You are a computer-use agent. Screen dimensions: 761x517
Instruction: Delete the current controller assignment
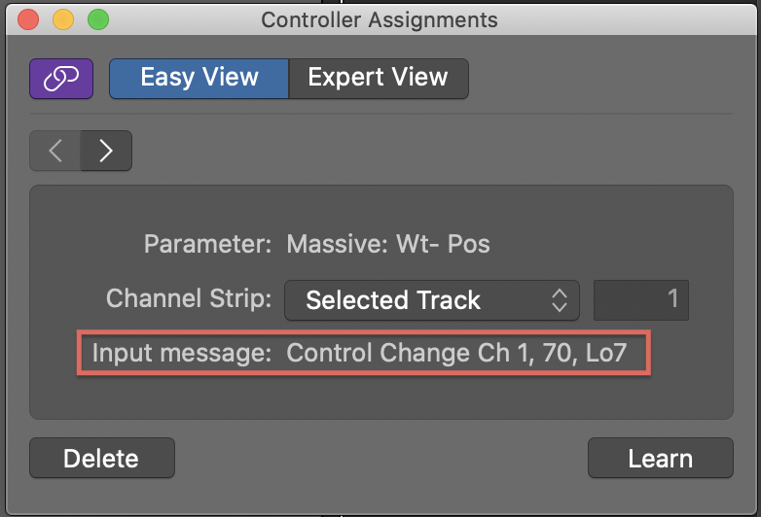[x=102, y=458]
